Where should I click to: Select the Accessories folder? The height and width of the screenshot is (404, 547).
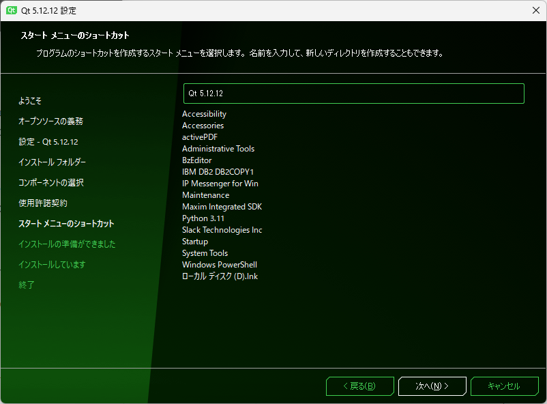(203, 126)
